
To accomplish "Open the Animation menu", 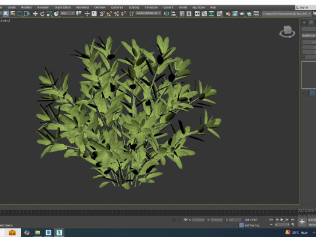I will pyautogui.click(x=43, y=7).
